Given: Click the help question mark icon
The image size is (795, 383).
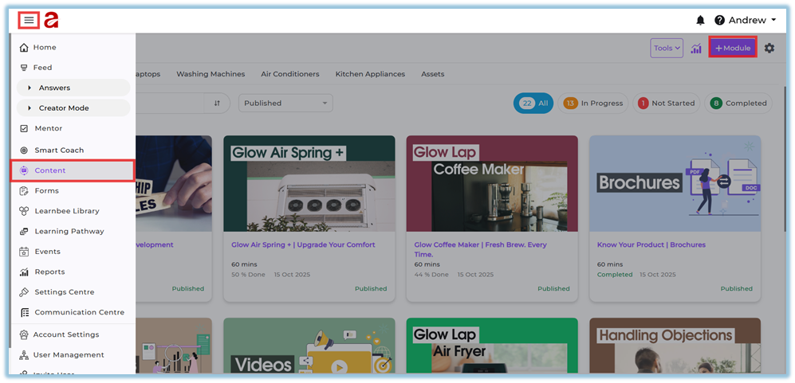Looking at the screenshot, I should pyautogui.click(x=719, y=21).
